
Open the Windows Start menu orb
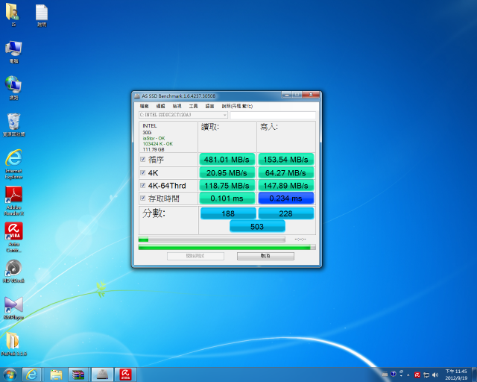tap(10, 375)
